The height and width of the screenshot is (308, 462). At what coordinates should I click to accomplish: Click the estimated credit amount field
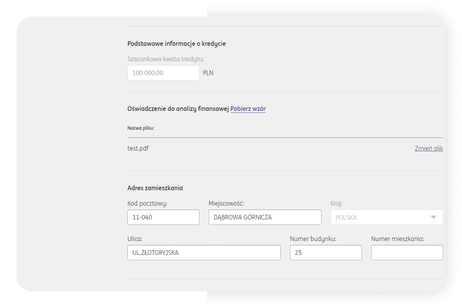click(x=163, y=73)
